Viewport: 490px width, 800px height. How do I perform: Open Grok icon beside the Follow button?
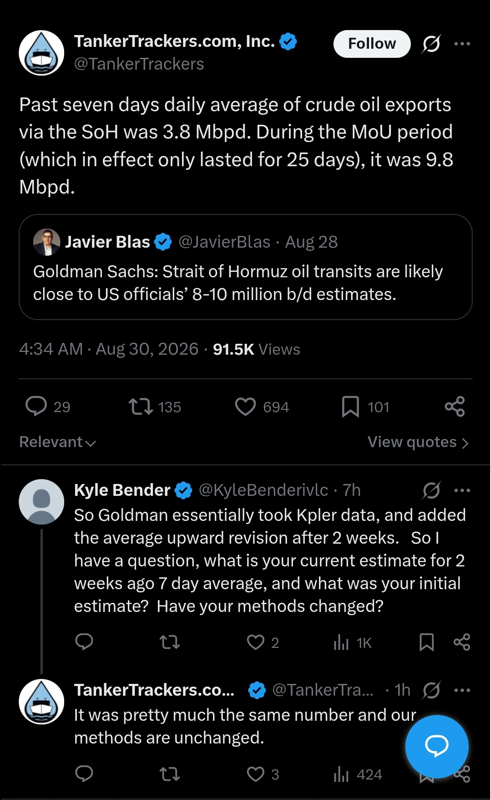click(x=431, y=44)
